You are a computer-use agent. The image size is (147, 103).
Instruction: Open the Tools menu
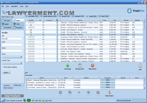pos(21,6)
